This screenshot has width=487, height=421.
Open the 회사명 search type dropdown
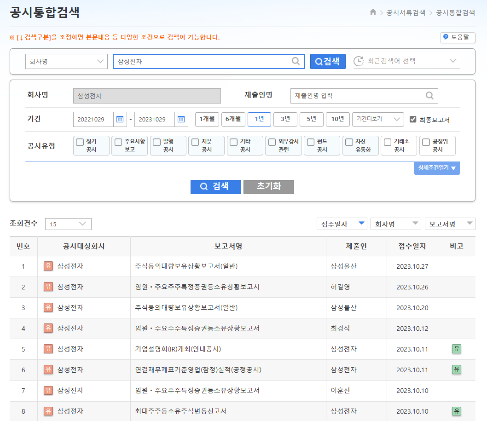[66, 62]
